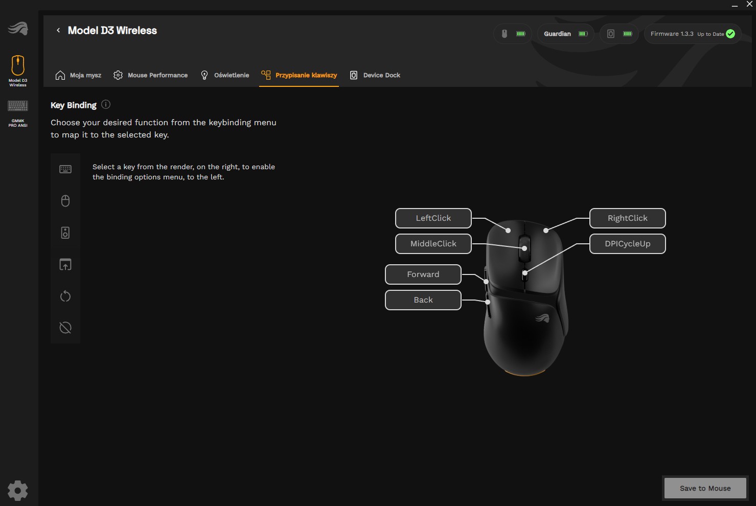
Task: Go to the Moja mysz tab
Action: pyautogui.click(x=78, y=75)
